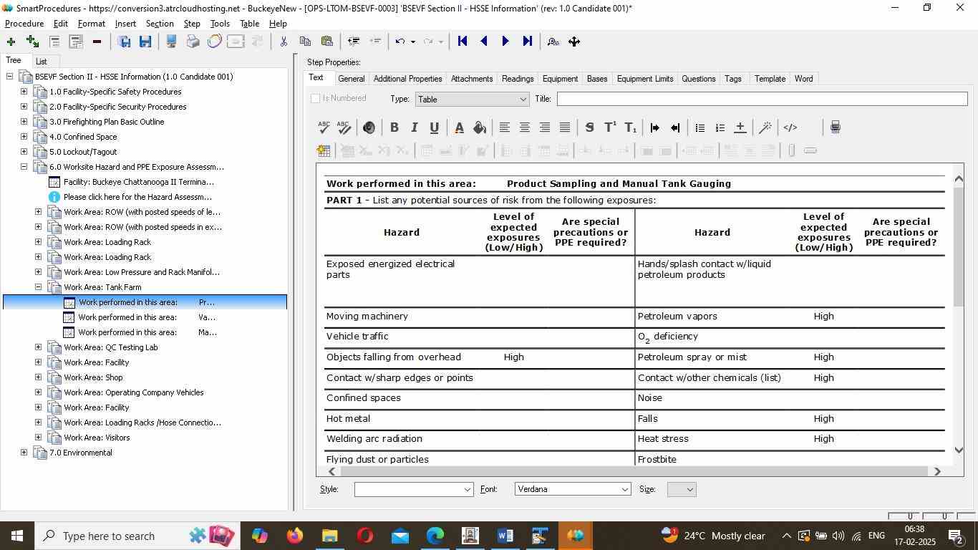Switch to the Additional Properties tab

[x=407, y=79]
